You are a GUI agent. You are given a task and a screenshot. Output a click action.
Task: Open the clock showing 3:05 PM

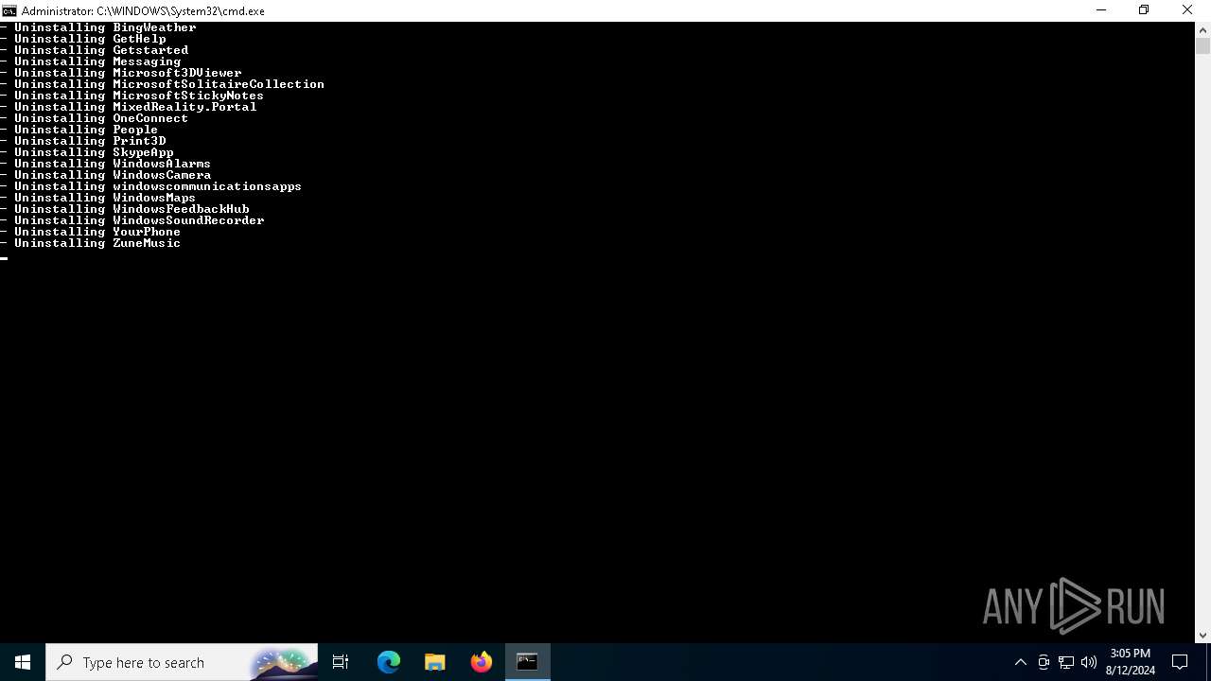pyautogui.click(x=1132, y=662)
